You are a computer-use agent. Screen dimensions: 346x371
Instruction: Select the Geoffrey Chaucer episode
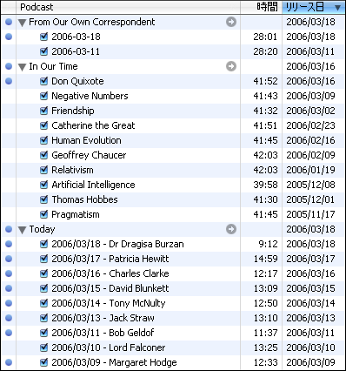[x=89, y=155]
